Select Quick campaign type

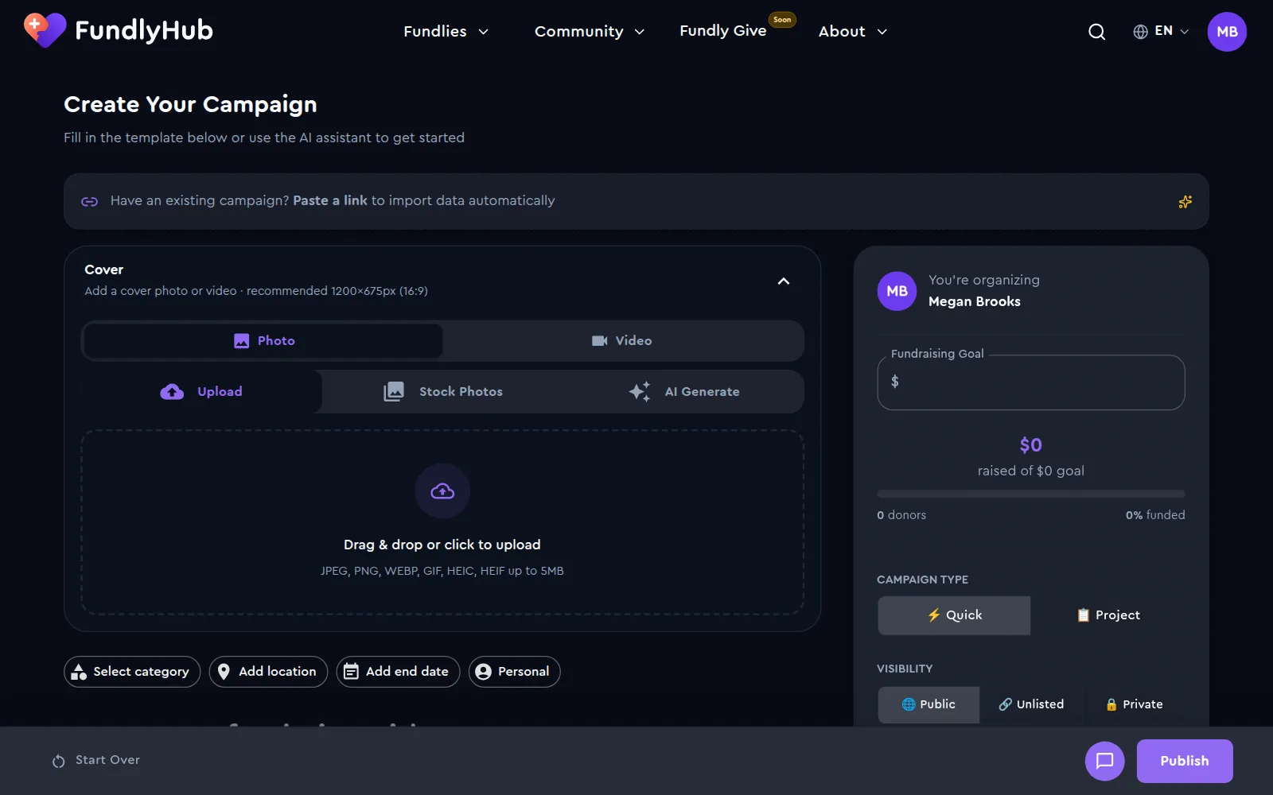click(954, 615)
